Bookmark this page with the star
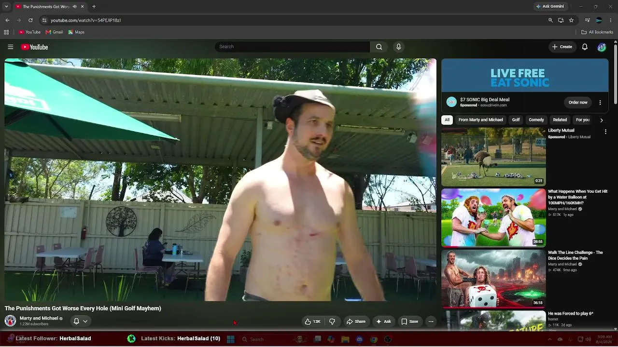Image resolution: width=618 pixels, height=347 pixels. (x=571, y=20)
